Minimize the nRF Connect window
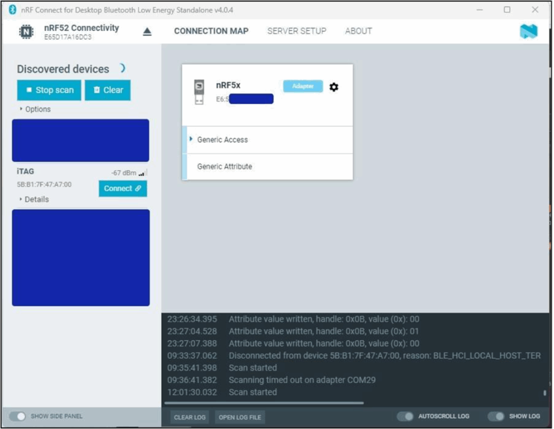 (x=479, y=10)
